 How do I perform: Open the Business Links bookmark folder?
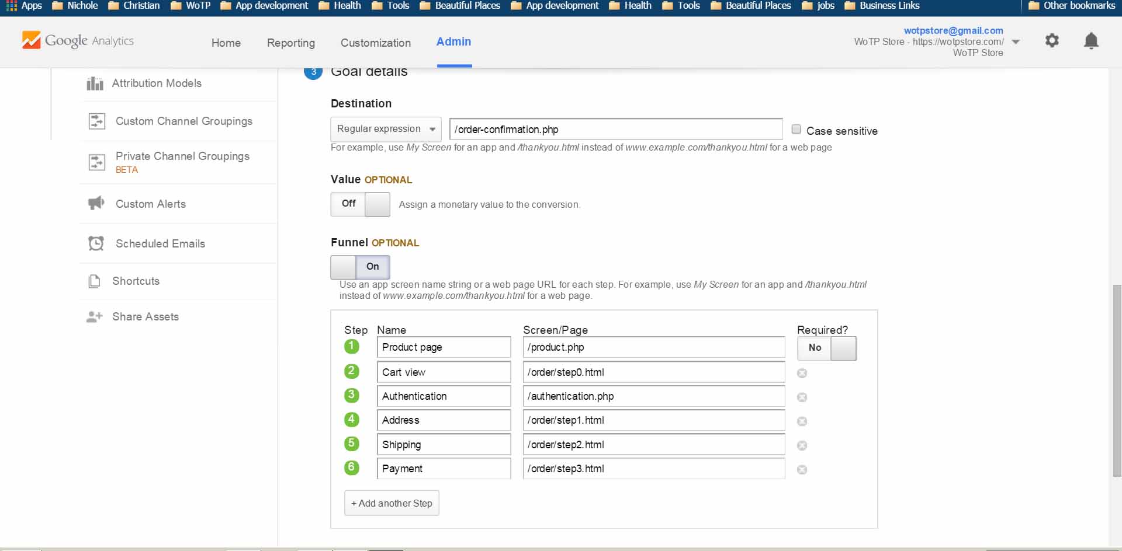(x=882, y=5)
